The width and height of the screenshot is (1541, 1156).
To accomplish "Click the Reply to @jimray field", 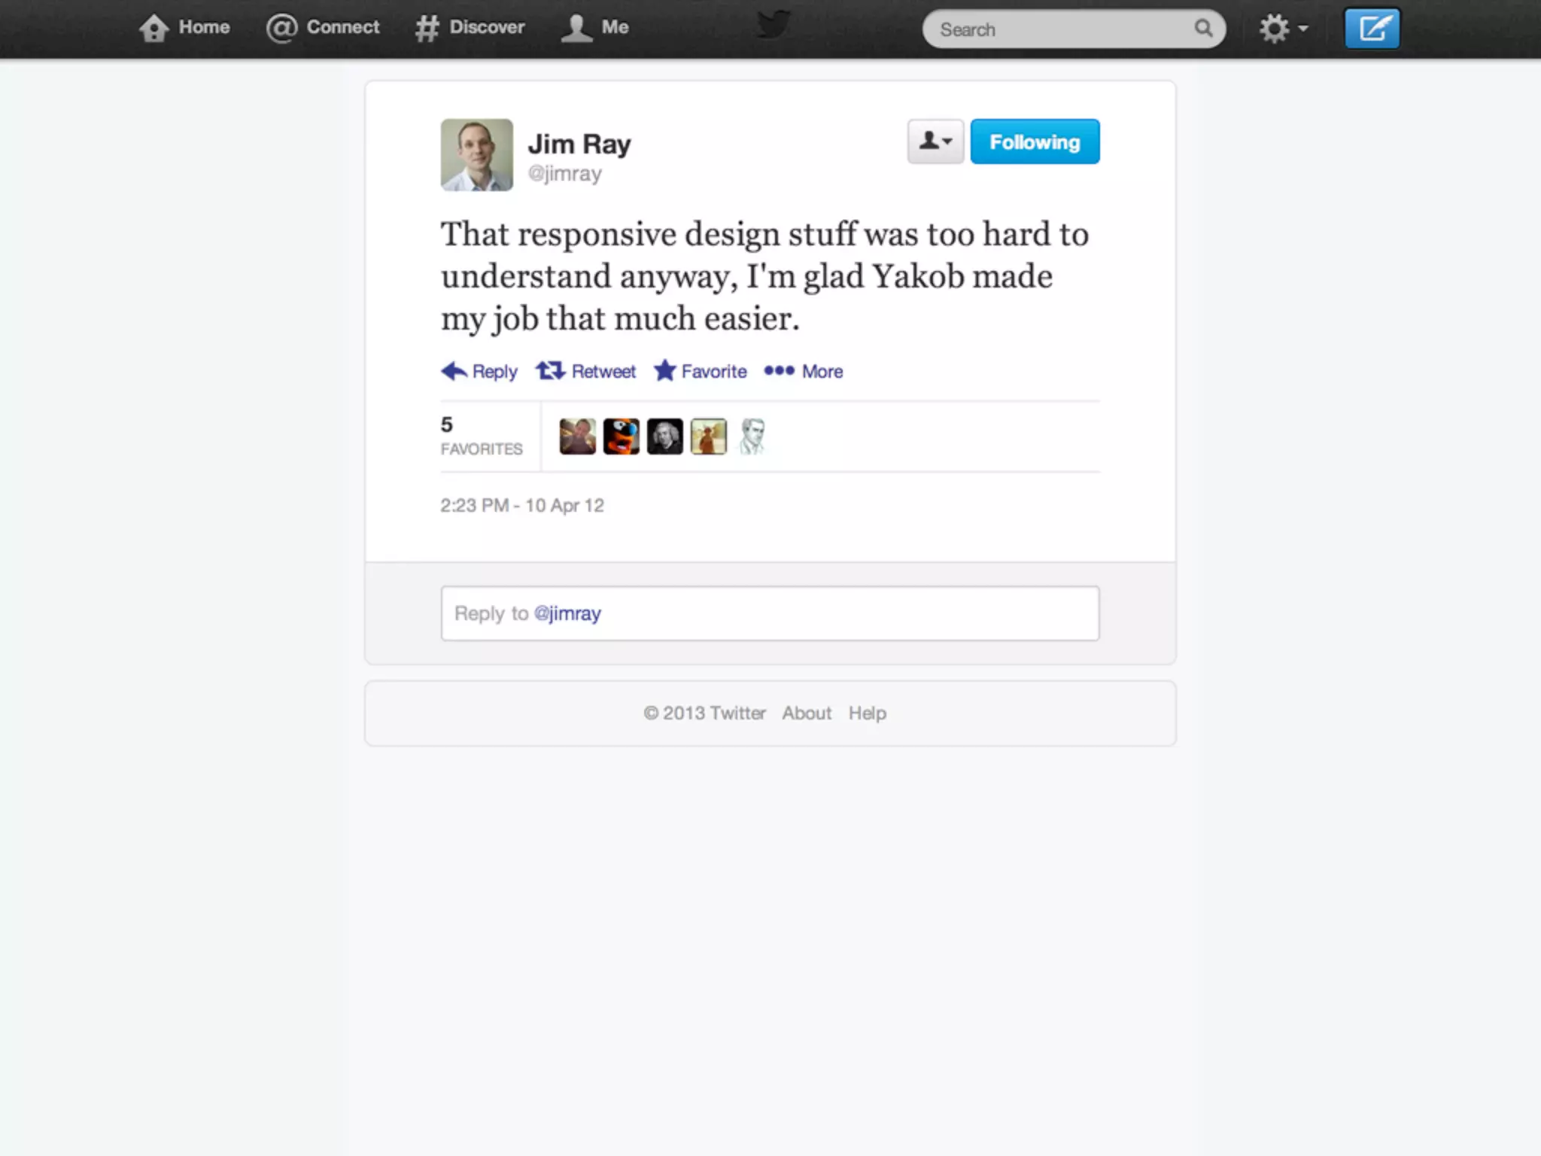I will (769, 613).
